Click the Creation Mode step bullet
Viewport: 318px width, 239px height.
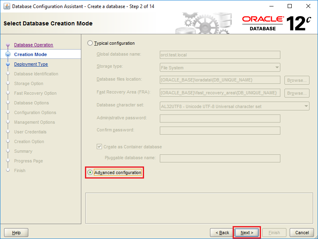[x=8, y=54]
